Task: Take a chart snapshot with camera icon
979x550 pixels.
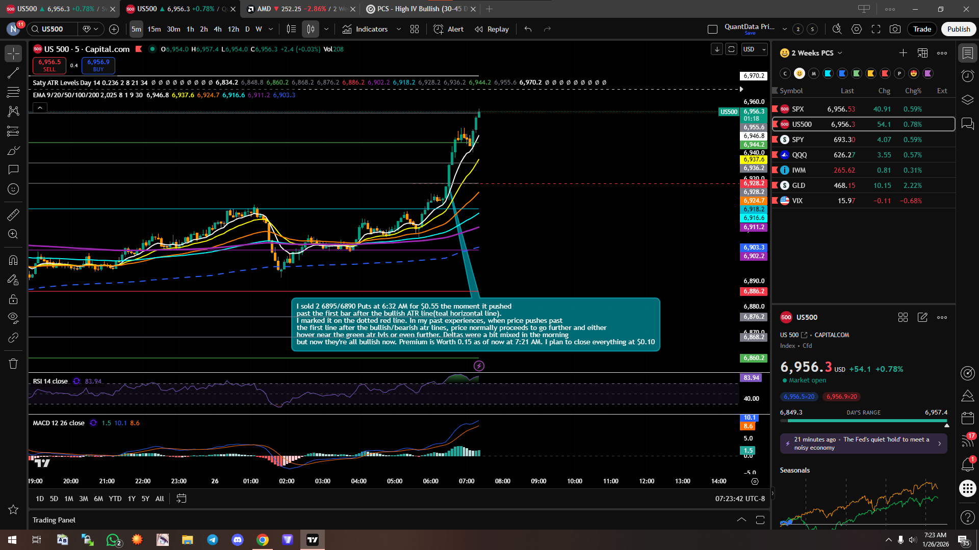Action: pos(895,29)
